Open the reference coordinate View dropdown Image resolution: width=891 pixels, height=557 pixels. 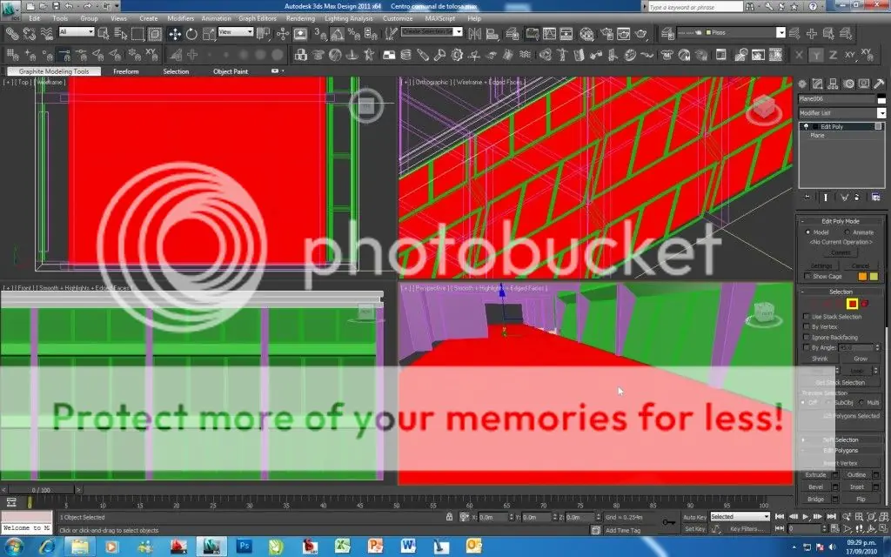click(235, 32)
